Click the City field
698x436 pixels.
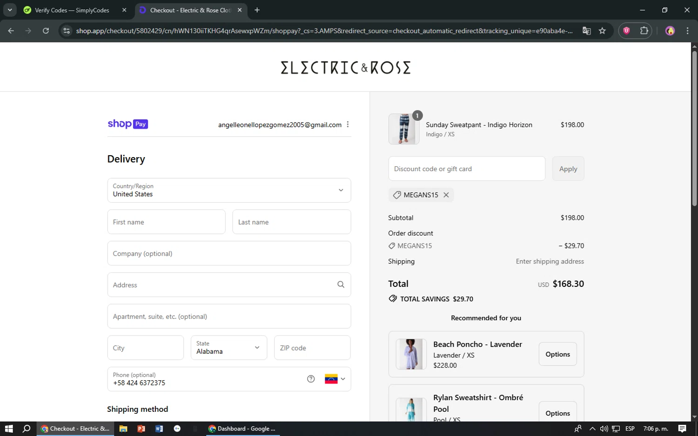coord(146,348)
